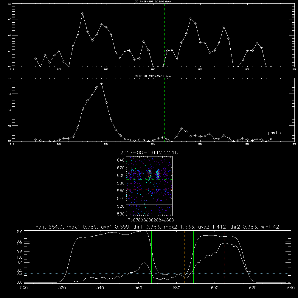Click the '500' x-axis label of bottom plot

(24, 288)
